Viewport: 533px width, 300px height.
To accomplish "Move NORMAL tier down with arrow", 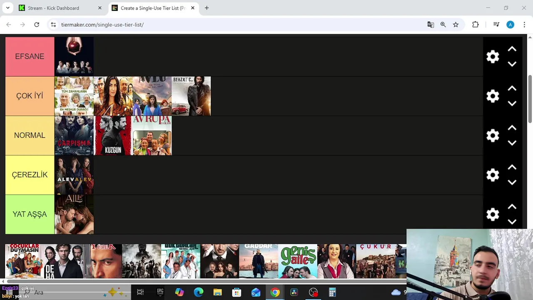I will point(512,143).
